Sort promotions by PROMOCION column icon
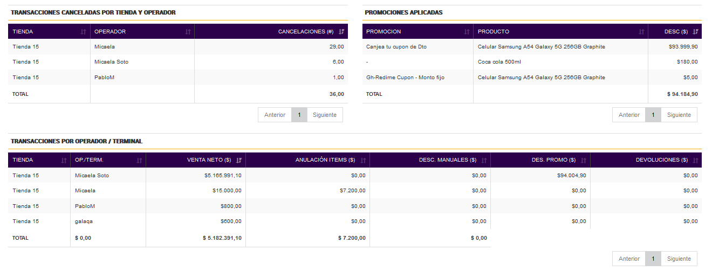Screen dimensions: 719x271 click(467, 32)
